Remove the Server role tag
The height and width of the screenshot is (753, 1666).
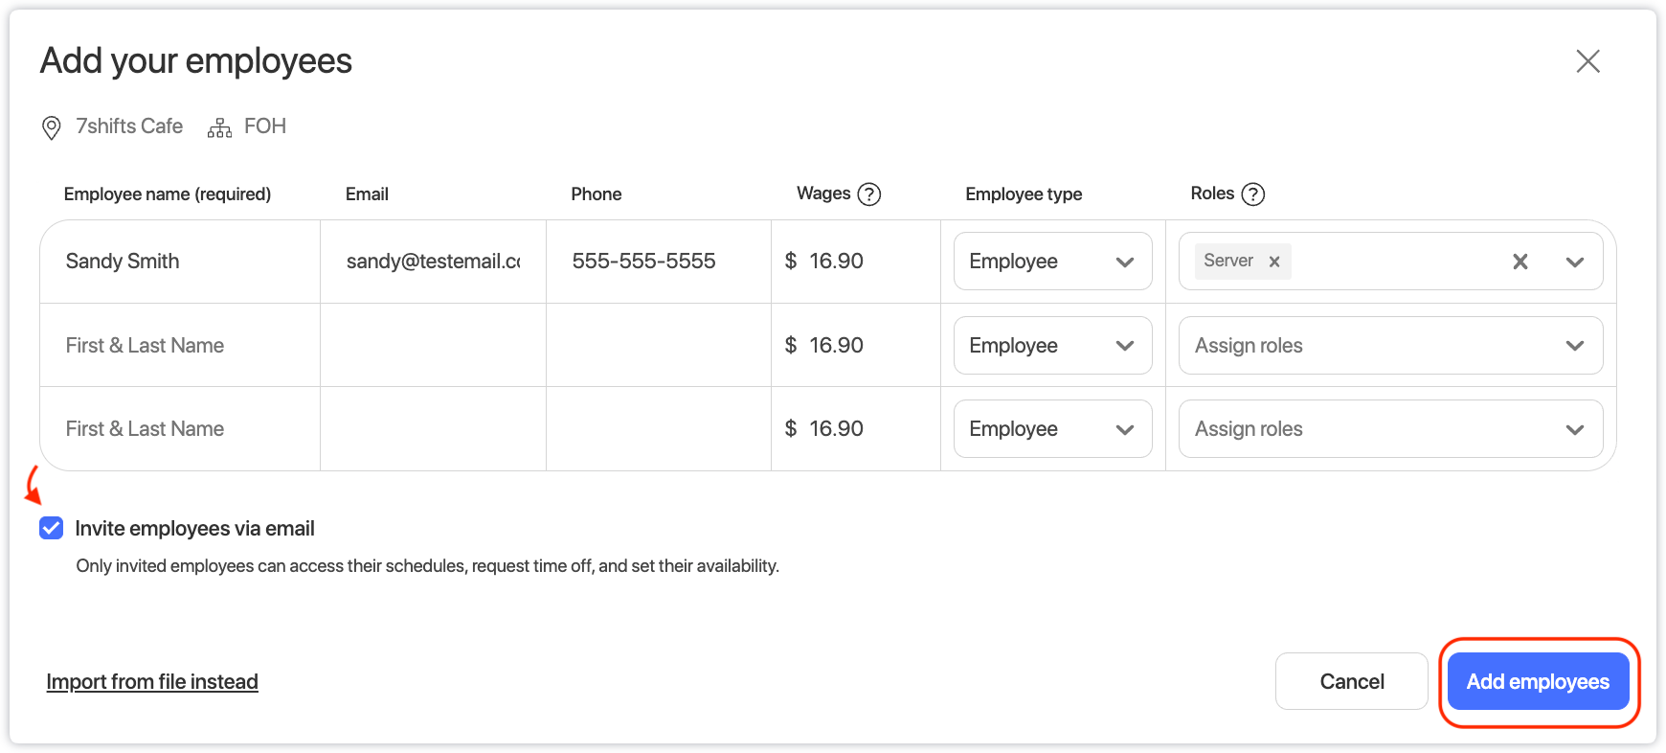1274,262
